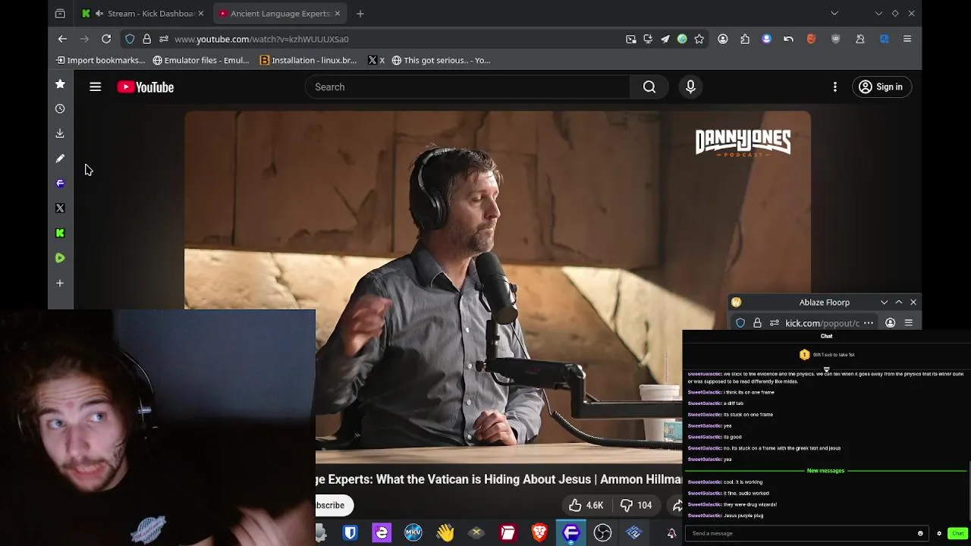Click the Sign in button
Image resolution: width=971 pixels, height=546 pixels.
point(881,87)
